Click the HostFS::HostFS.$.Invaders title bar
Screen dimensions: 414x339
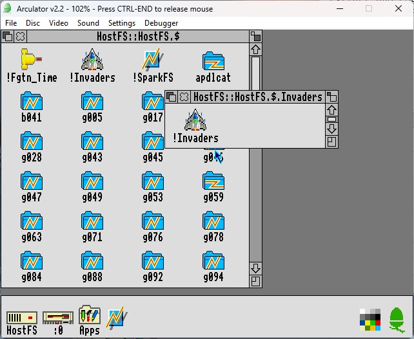point(258,97)
